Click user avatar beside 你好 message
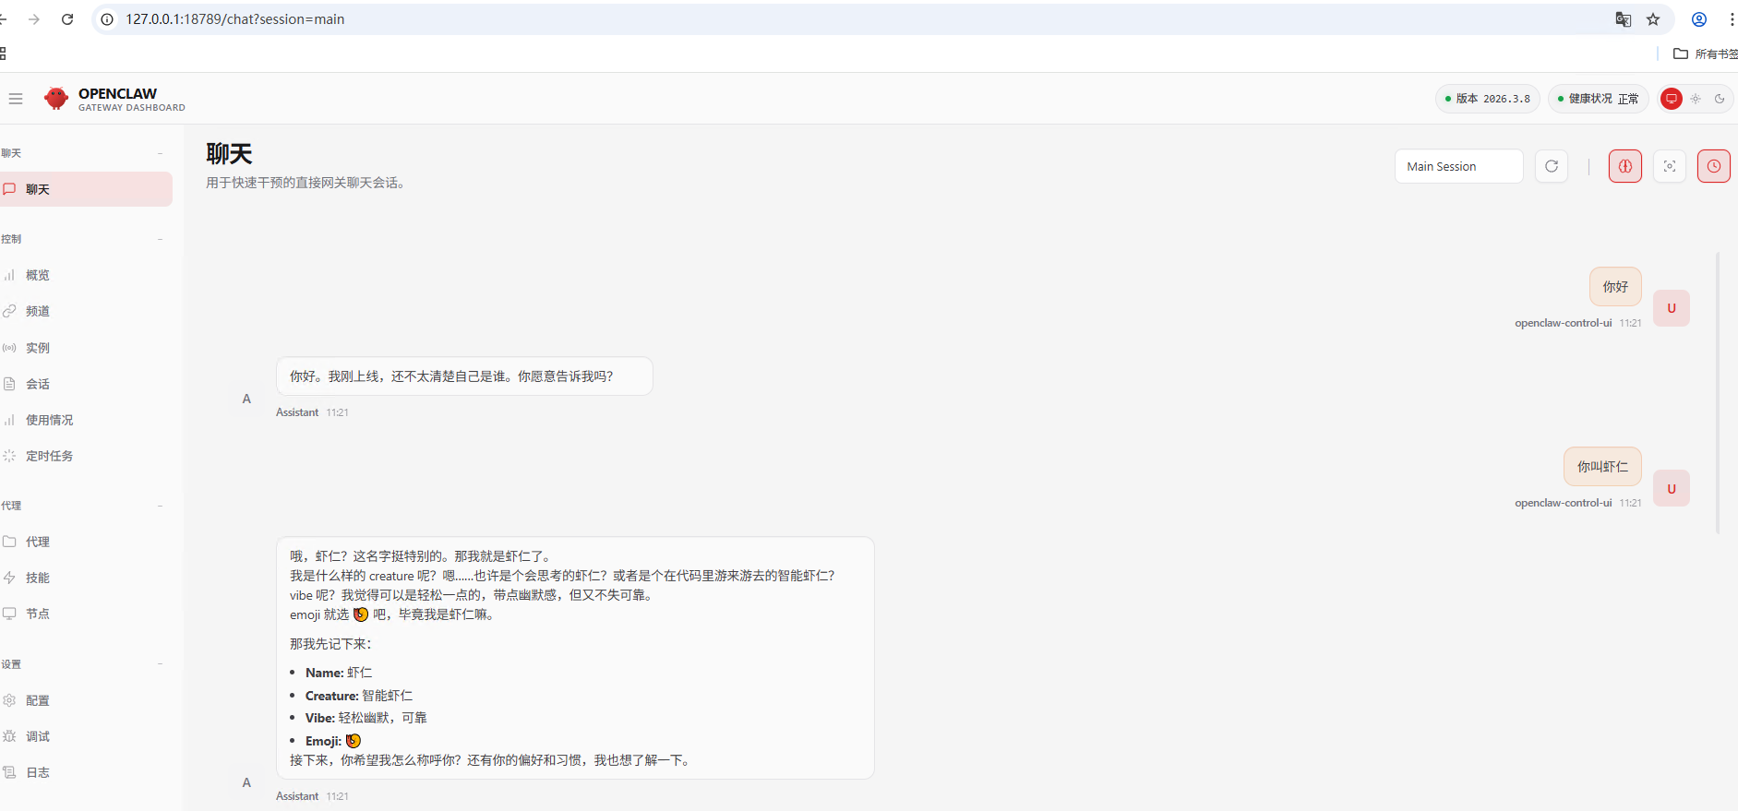 tap(1672, 308)
